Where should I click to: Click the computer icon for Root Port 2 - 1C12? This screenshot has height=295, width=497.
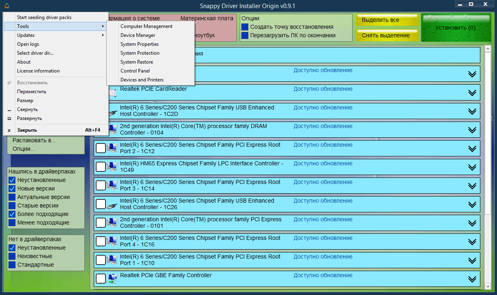click(x=112, y=148)
